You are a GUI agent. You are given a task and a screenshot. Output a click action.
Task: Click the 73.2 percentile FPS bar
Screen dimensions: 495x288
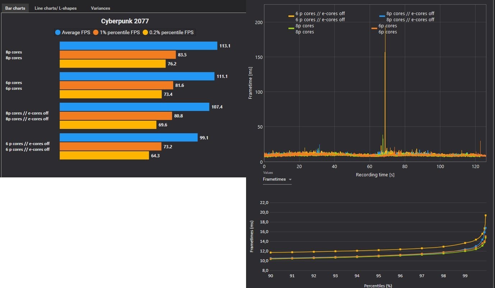click(x=110, y=146)
